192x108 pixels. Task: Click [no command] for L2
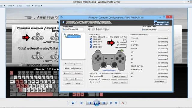[x=163, y=52]
